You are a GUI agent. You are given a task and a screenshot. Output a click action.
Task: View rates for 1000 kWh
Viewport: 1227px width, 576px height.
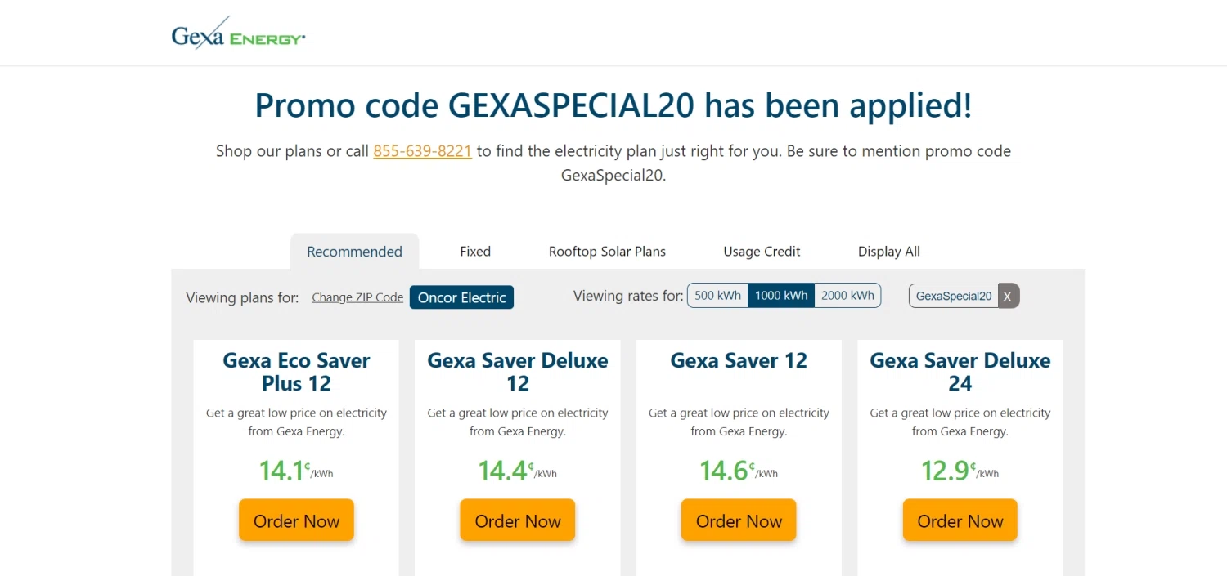click(781, 296)
